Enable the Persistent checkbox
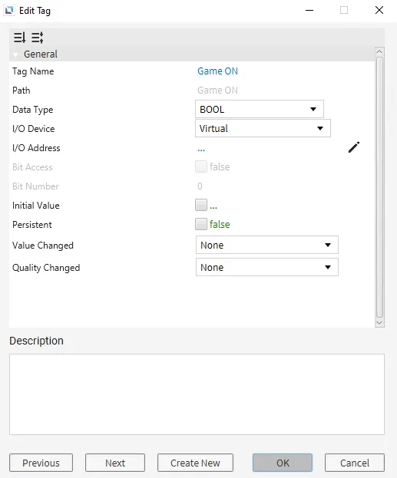Viewport: 397px width, 478px height. (201, 224)
